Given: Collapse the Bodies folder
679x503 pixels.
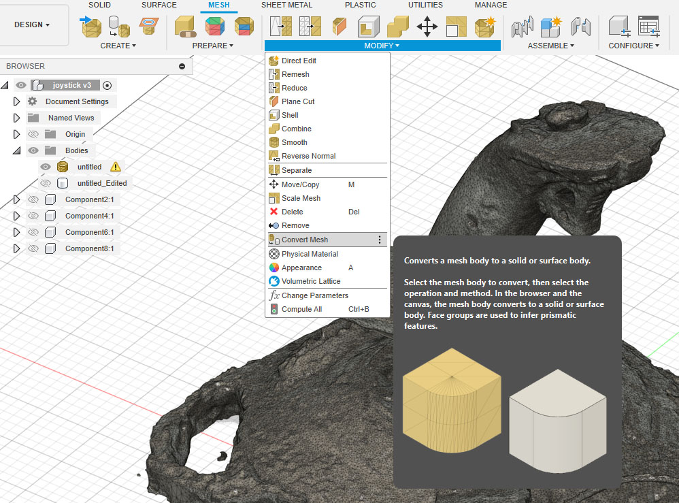Looking at the screenshot, I should click(16, 150).
